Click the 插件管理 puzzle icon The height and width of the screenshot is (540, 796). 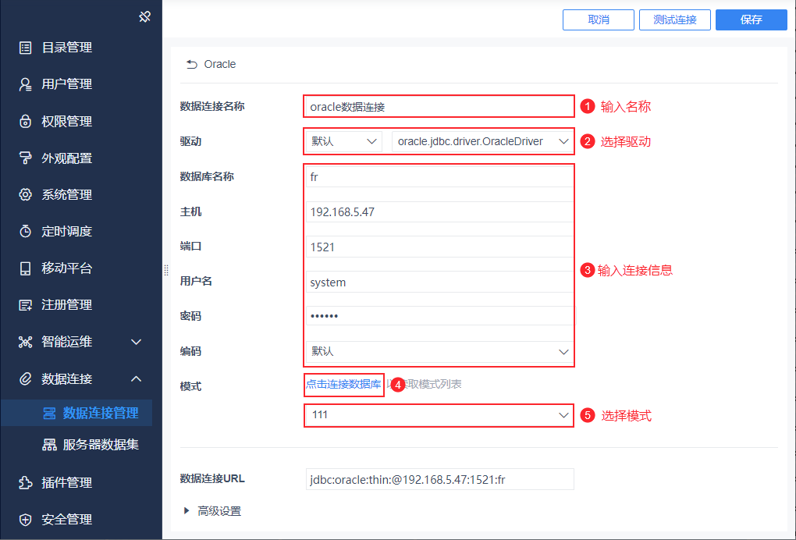(25, 482)
